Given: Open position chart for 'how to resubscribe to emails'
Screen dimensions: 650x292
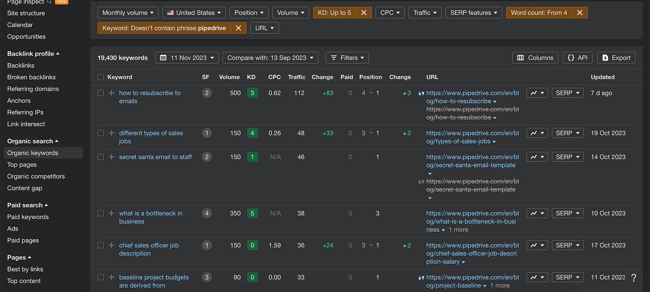Looking at the screenshot, I should tap(537, 93).
